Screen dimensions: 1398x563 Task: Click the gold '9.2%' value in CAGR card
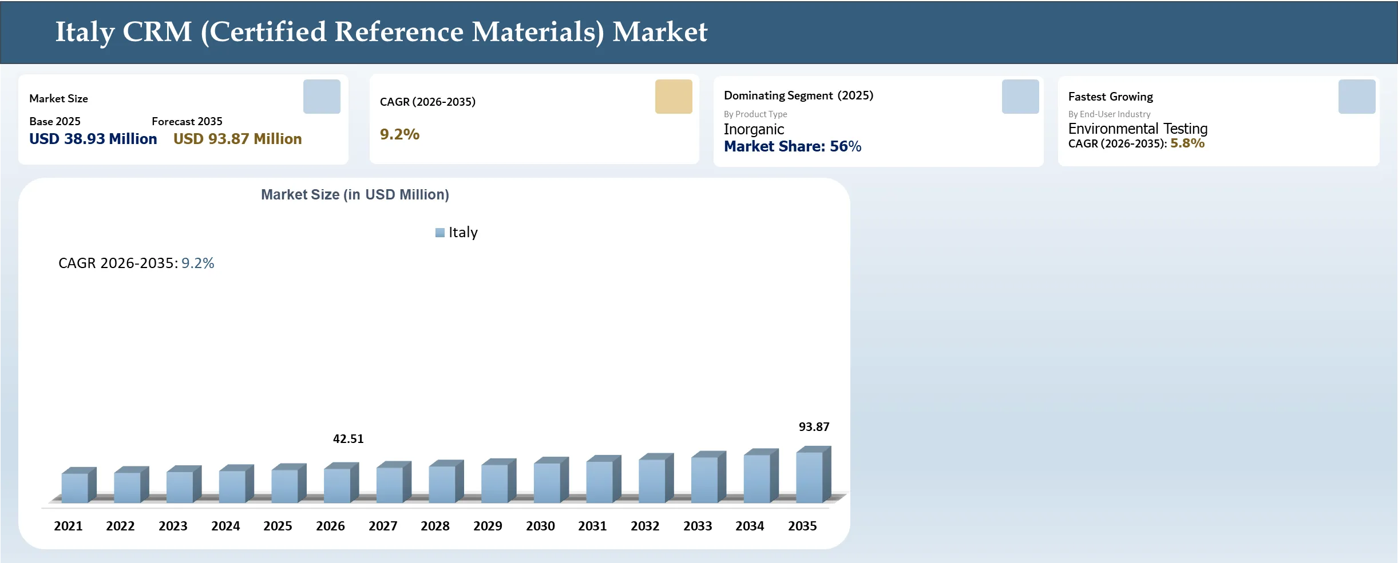pyautogui.click(x=399, y=134)
